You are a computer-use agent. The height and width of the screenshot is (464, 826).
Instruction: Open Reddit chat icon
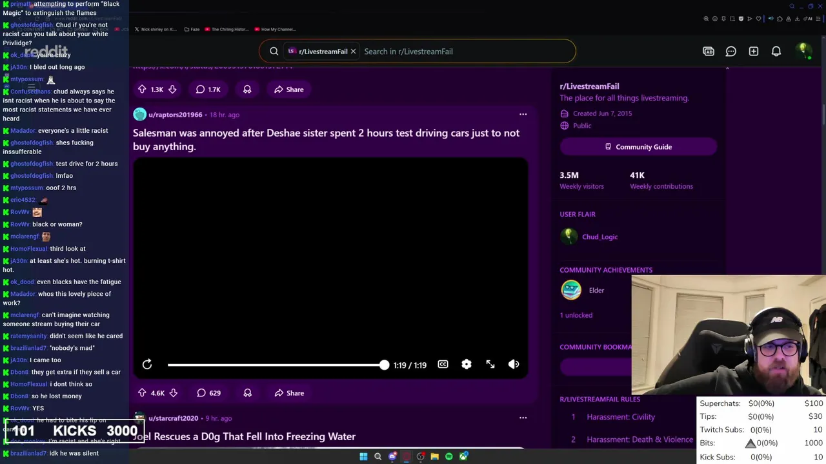(731, 52)
